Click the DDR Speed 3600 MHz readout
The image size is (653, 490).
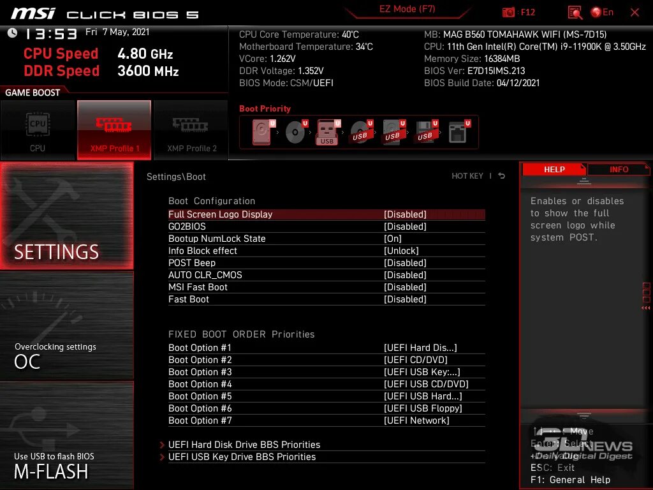click(x=101, y=71)
